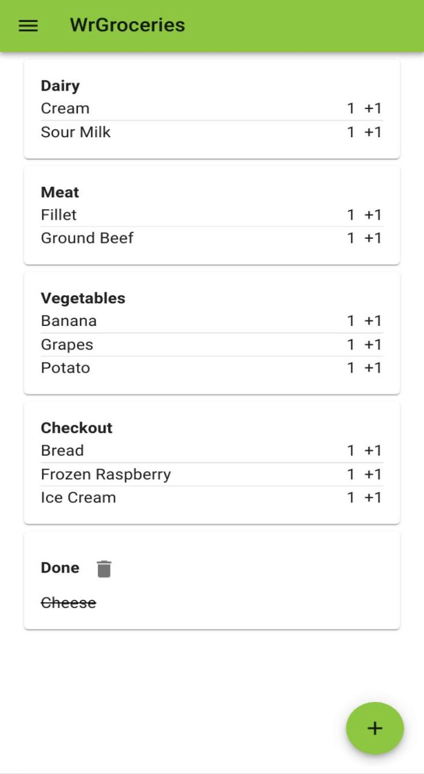This screenshot has width=424, height=774.
Task: Tap the trash icon beside Done
Action: coord(103,568)
